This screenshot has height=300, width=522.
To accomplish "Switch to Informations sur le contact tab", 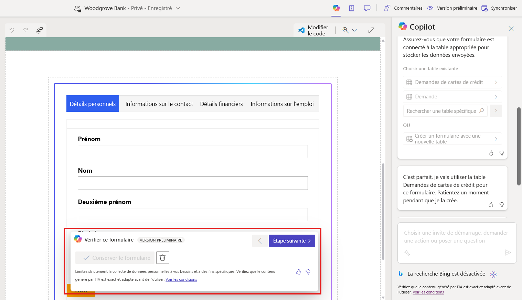I will [159, 104].
